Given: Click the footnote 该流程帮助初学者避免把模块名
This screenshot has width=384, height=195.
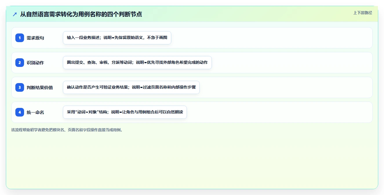Looking at the screenshot, I should tap(67, 130).
